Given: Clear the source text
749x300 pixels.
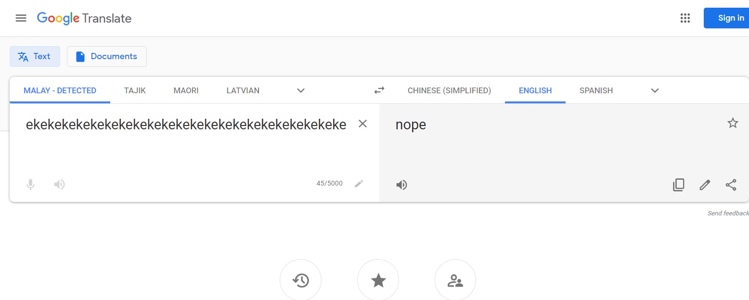Looking at the screenshot, I should click(x=362, y=124).
